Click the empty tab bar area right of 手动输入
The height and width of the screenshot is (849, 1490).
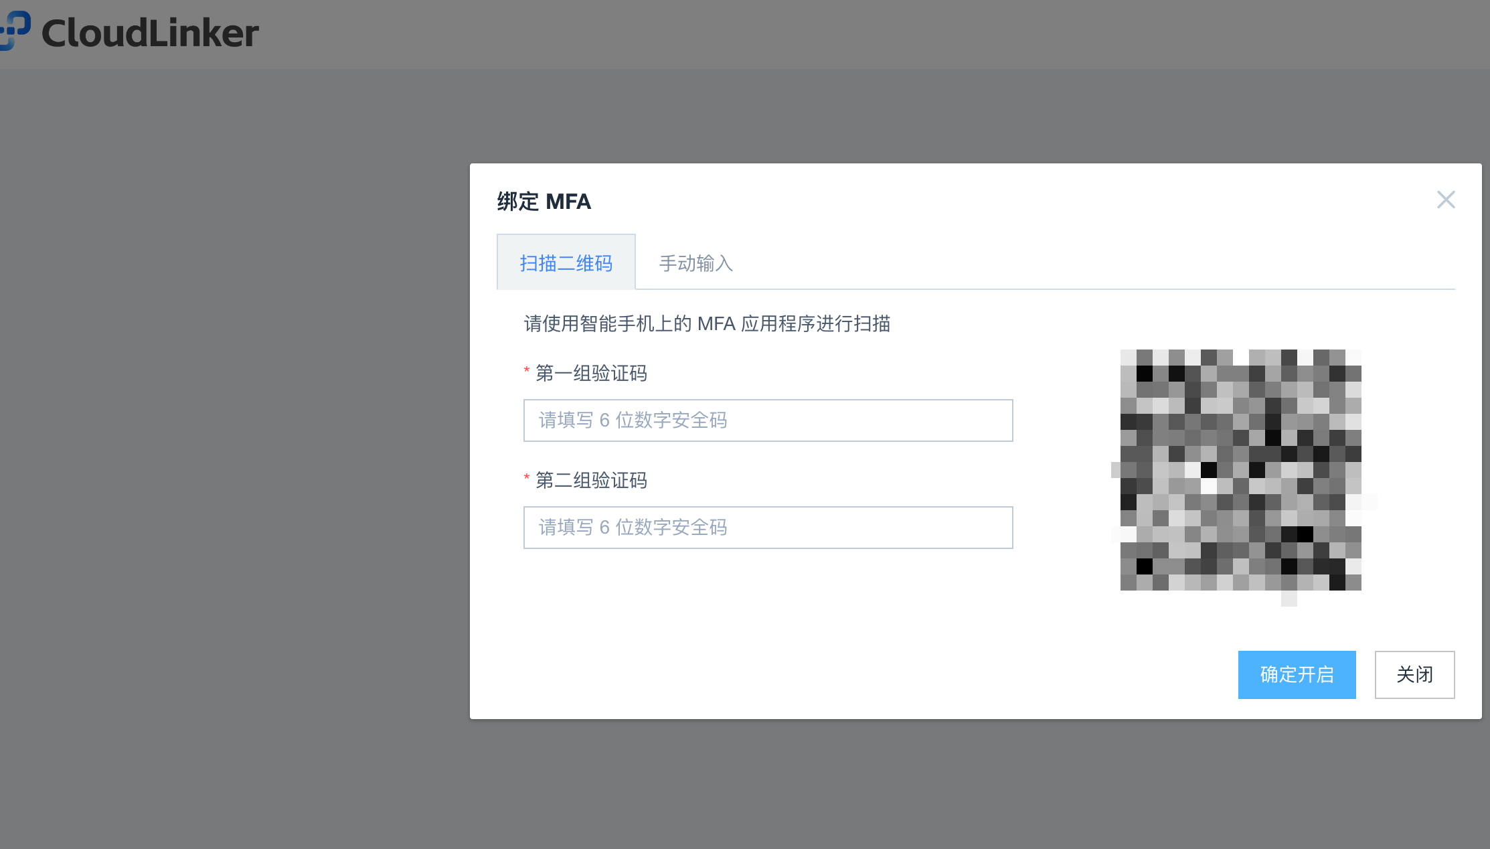pos(1071,263)
